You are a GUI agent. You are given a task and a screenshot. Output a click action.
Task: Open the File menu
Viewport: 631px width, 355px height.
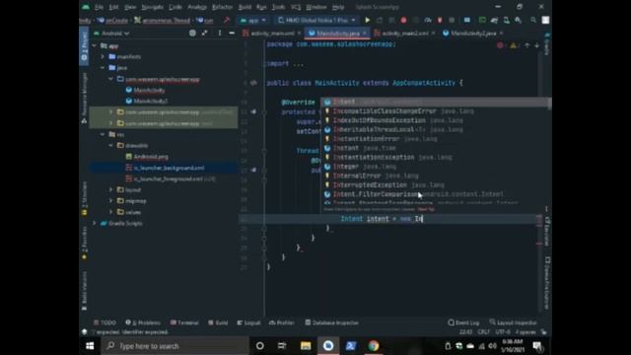[x=99, y=7]
